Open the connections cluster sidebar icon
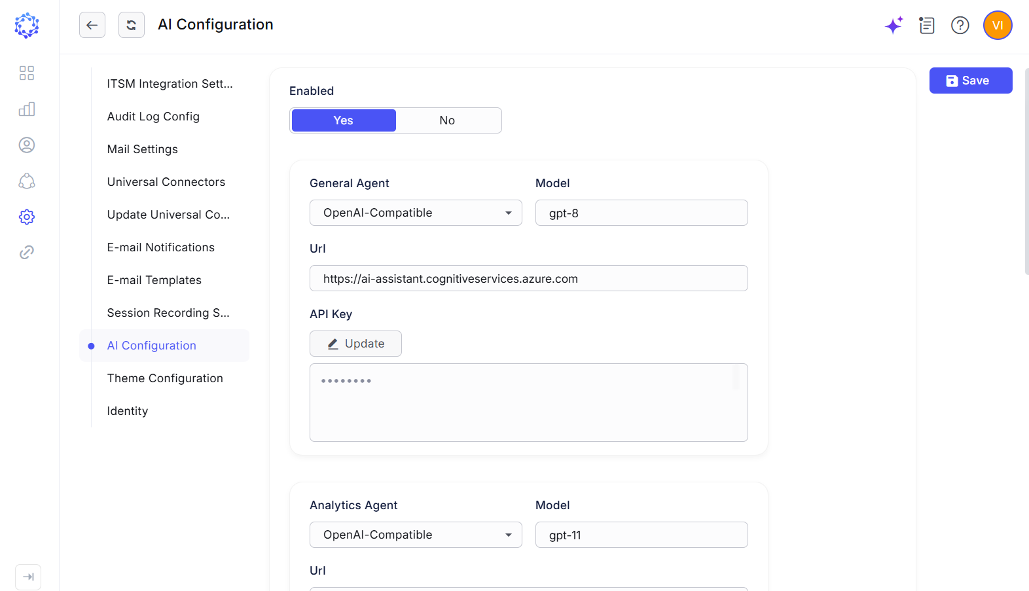The height and width of the screenshot is (591, 1029). 27,181
